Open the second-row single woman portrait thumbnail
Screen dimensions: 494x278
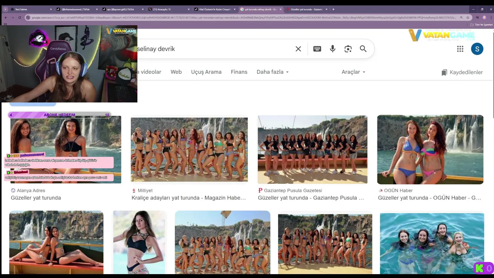140,242
